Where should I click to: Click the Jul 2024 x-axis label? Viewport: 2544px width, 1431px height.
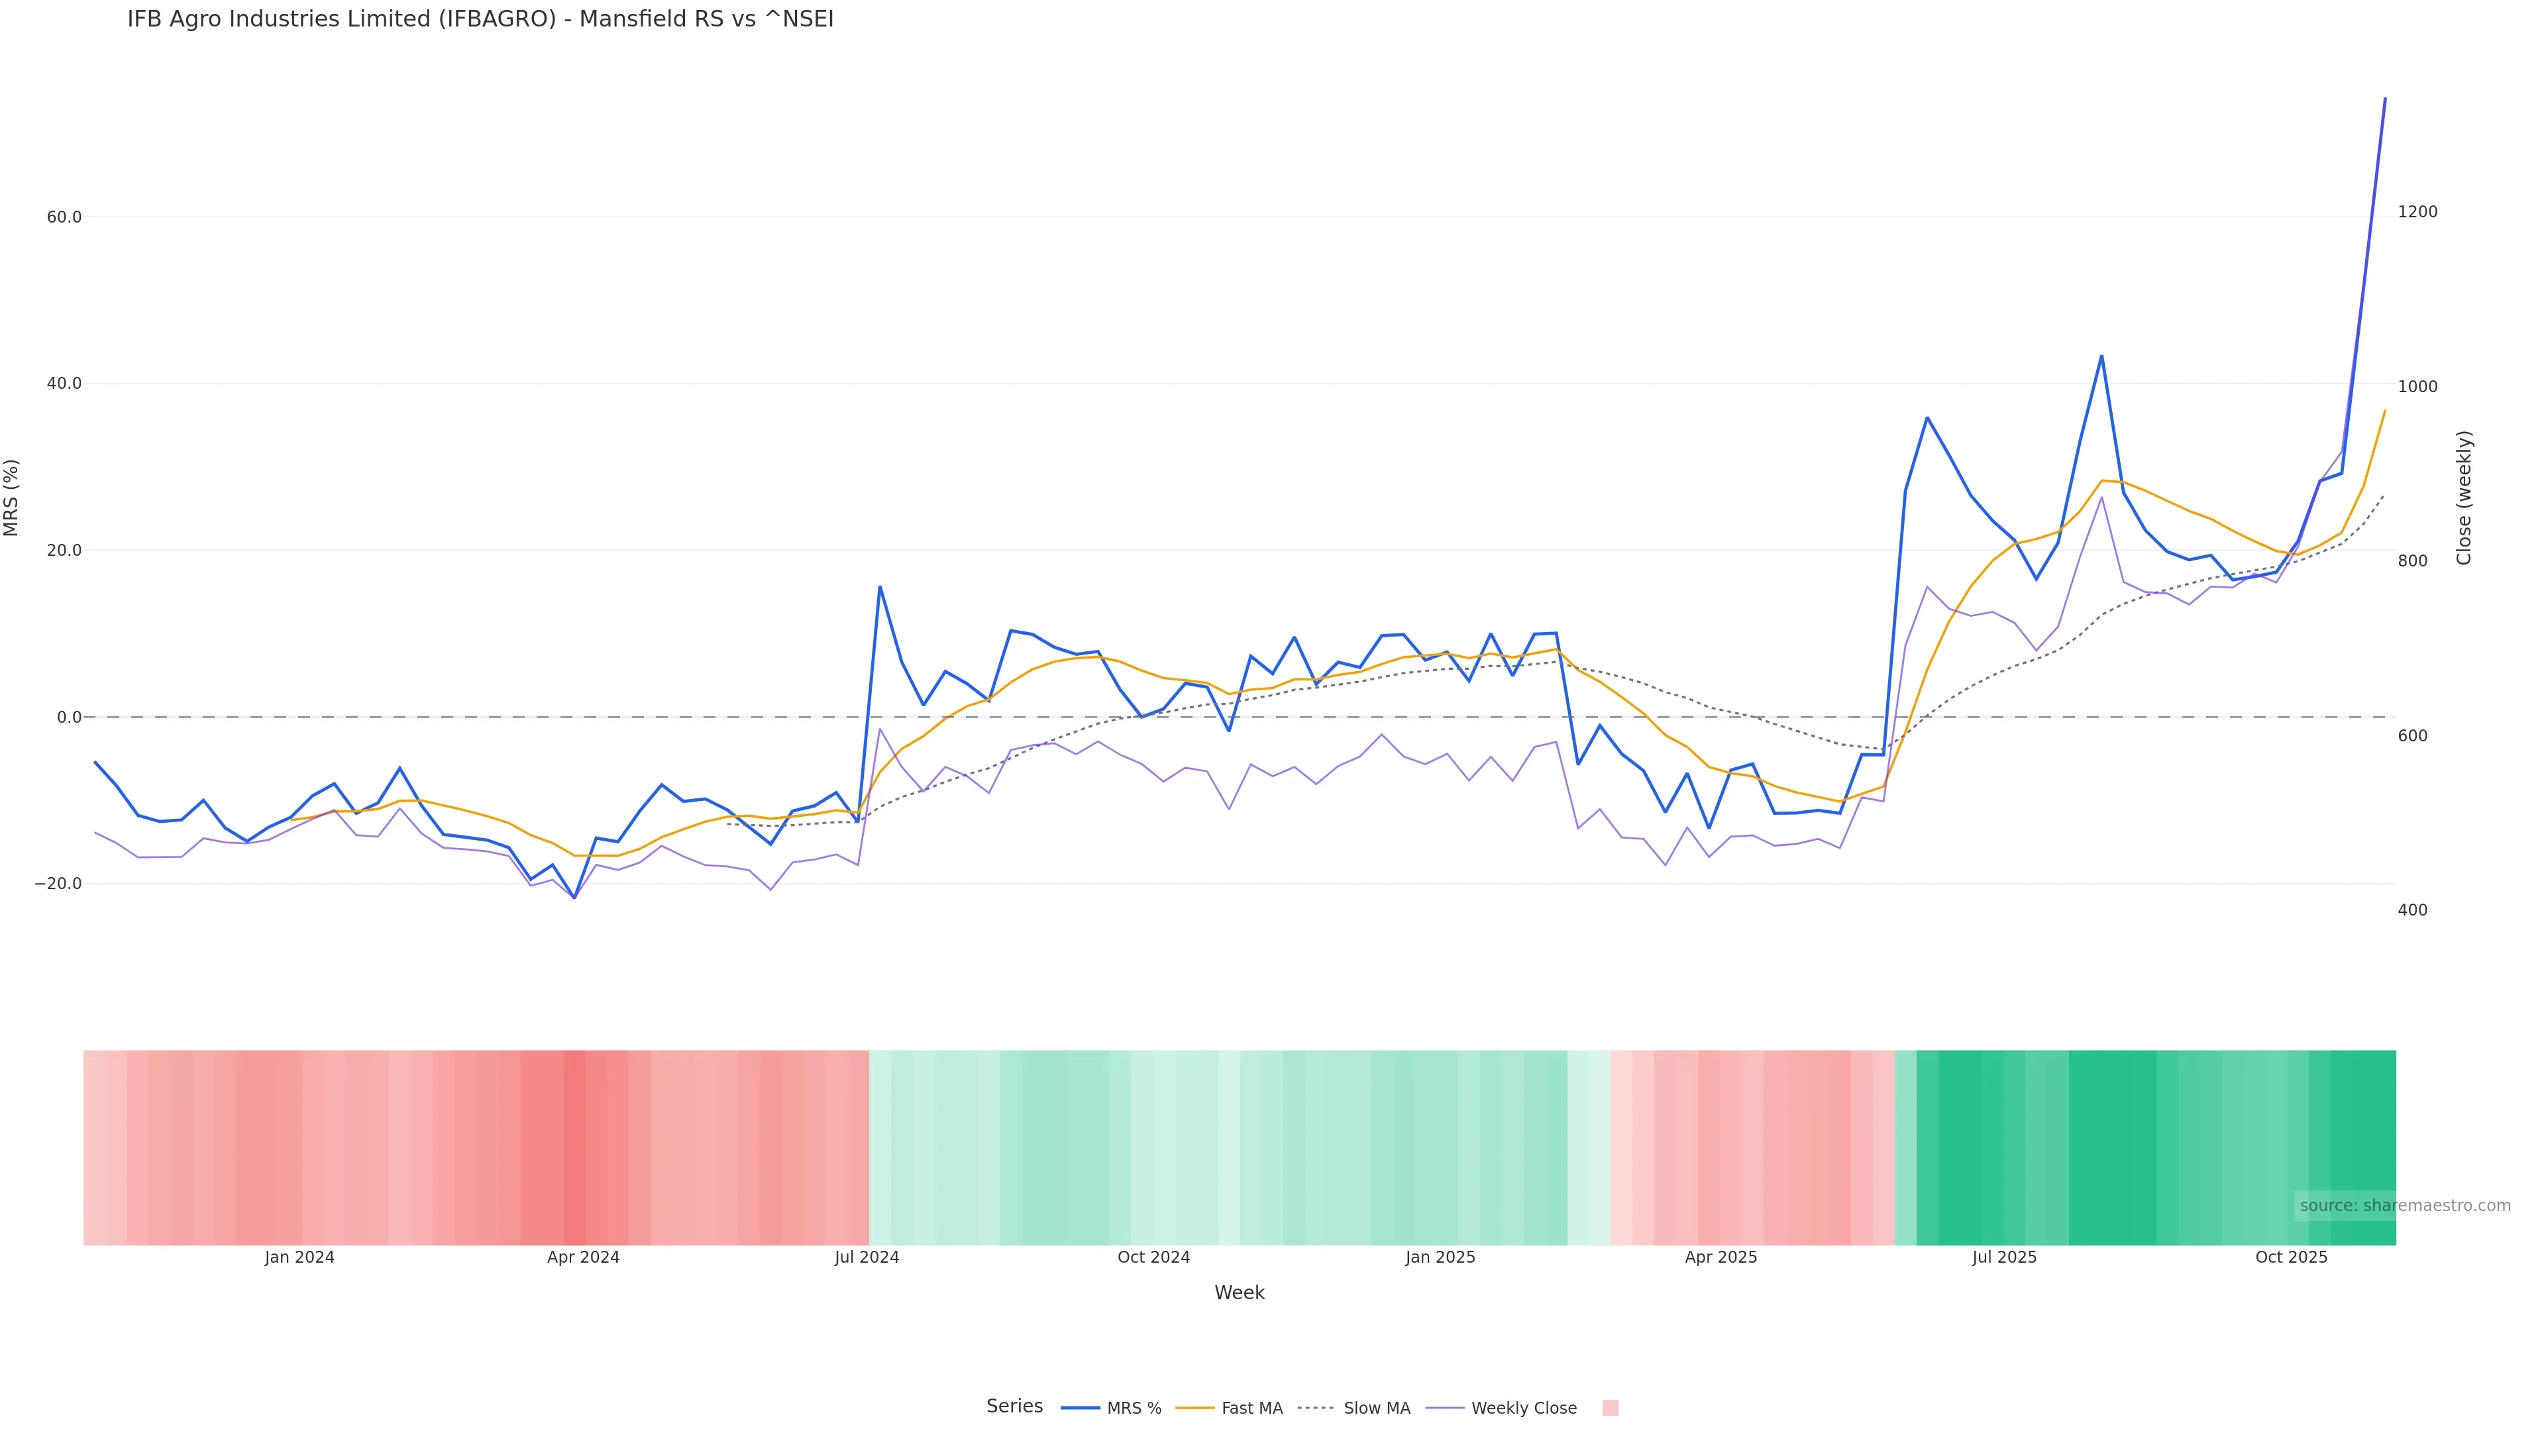click(866, 1257)
